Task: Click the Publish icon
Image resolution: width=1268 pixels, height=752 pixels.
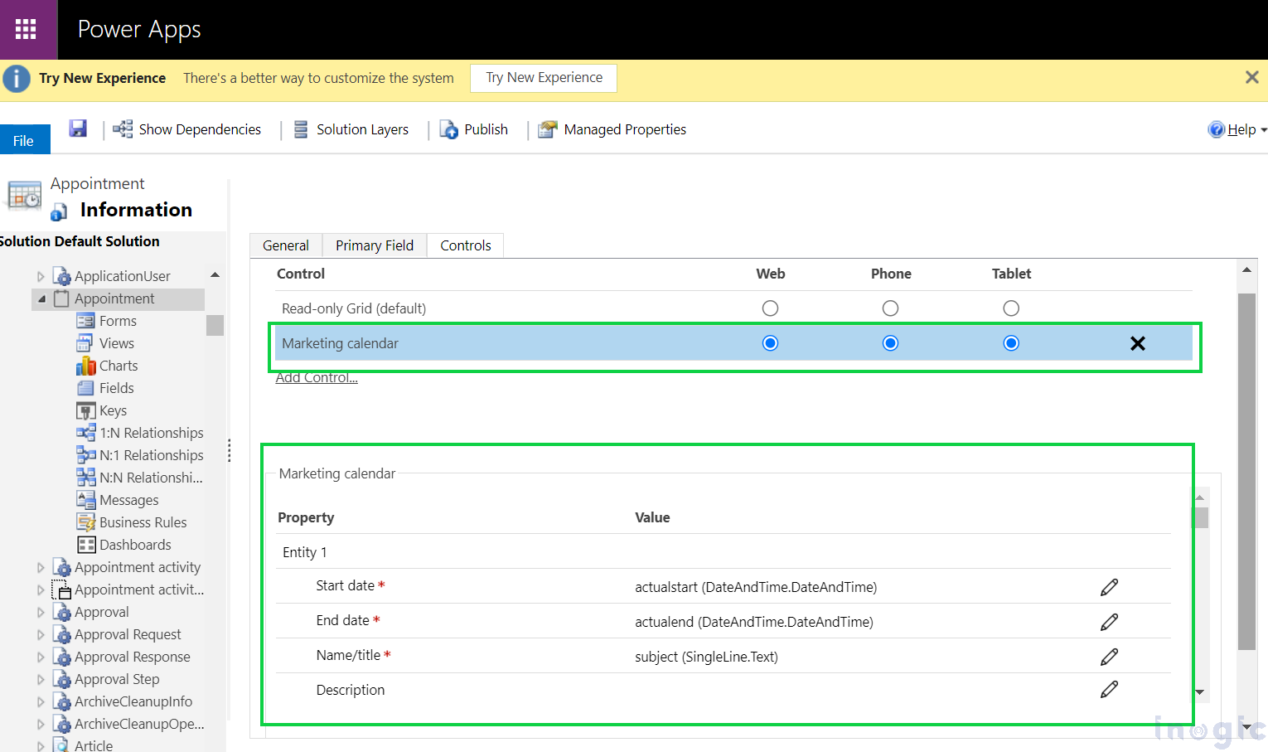Action: (x=448, y=129)
